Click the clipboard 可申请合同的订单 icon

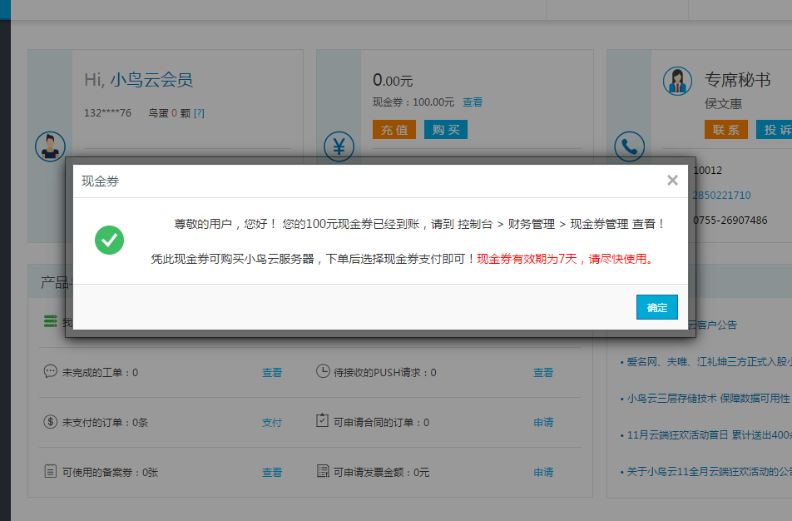pyautogui.click(x=322, y=420)
